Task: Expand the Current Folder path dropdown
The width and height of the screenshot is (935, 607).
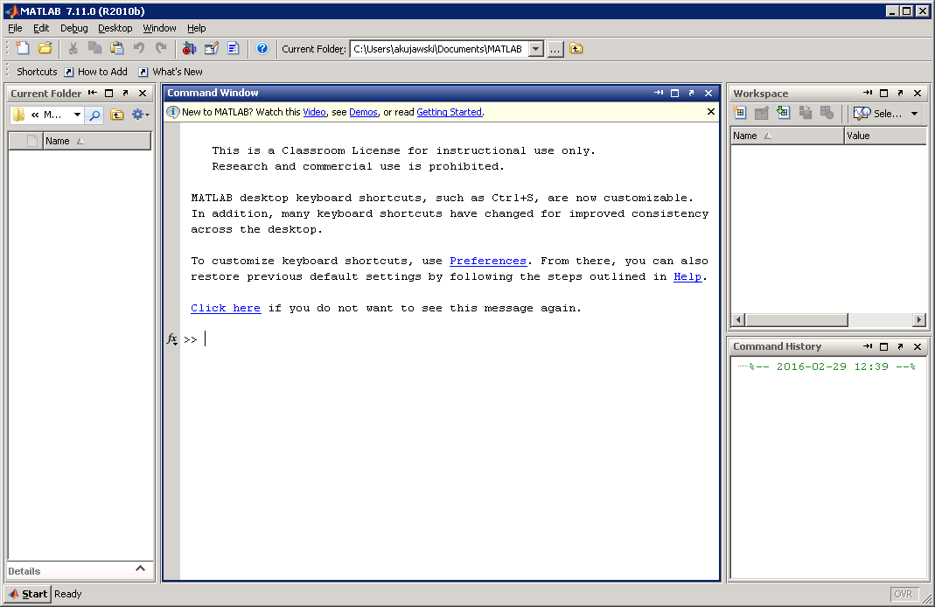Action: [x=536, y=49]
